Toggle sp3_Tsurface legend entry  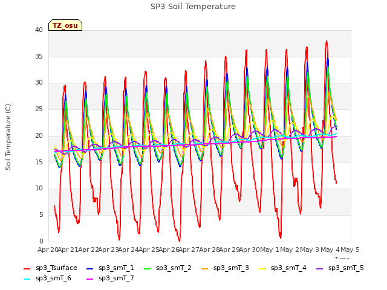pos(50,268)
